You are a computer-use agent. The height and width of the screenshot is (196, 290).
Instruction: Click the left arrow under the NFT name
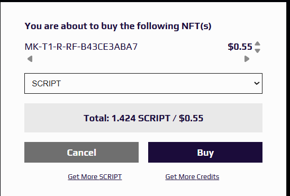point(30,59)
